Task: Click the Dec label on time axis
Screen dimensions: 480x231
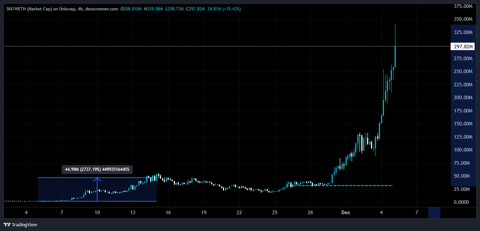Action: (346, 213)
